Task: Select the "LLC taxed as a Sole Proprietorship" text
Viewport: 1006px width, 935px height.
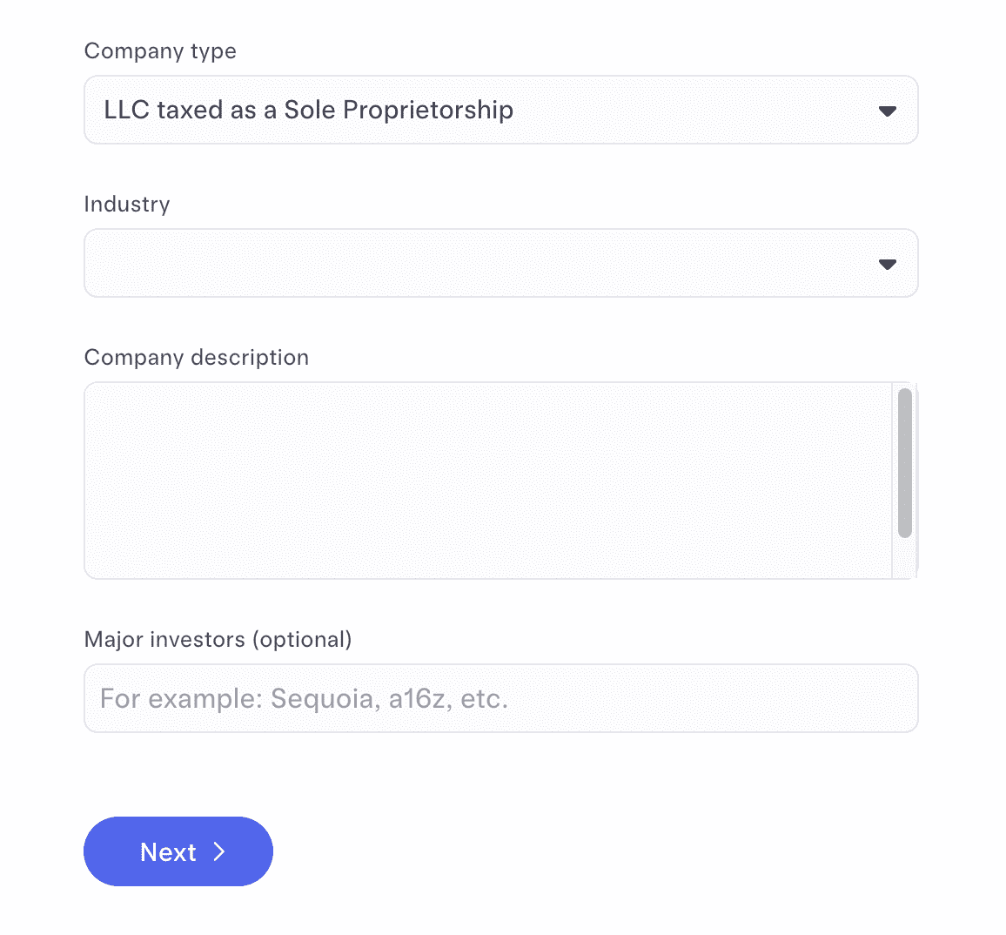Action: coord(308,110)
